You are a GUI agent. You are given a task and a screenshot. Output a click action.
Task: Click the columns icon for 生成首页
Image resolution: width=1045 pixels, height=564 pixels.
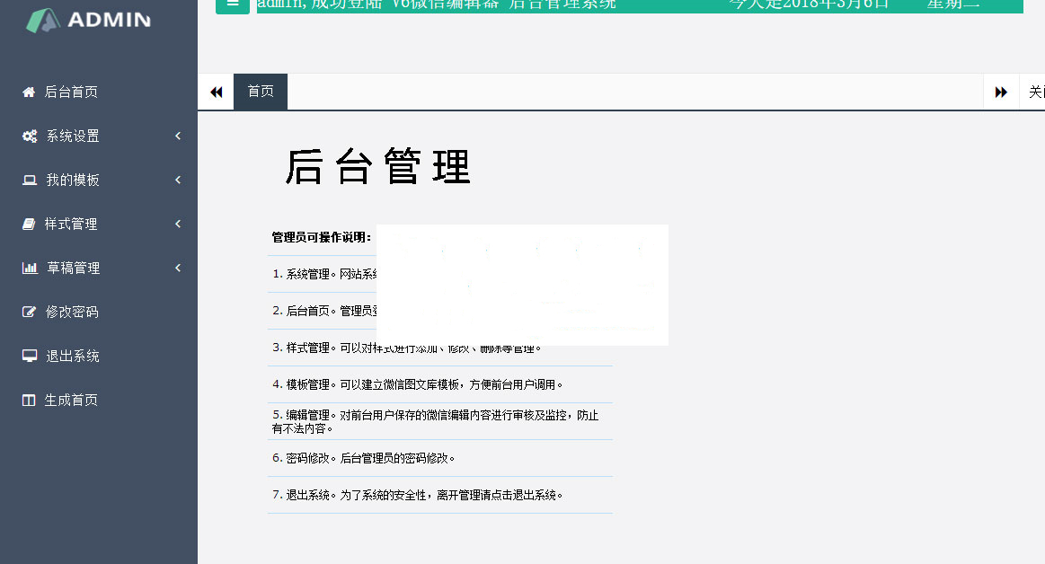point(29,400)
